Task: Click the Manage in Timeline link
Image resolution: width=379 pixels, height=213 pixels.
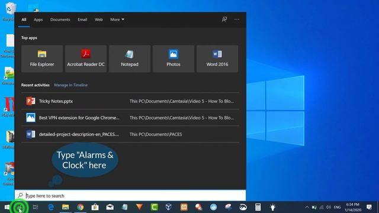Action: click(x=71, y=85)
